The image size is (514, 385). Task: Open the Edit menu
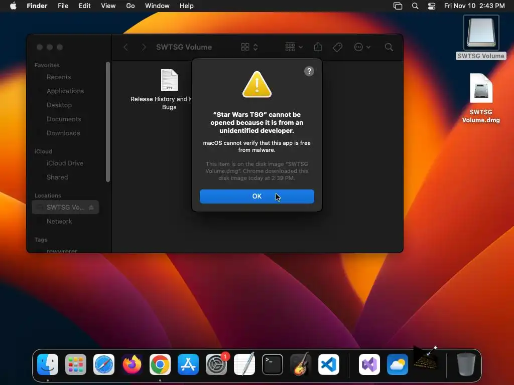point(84,6)
